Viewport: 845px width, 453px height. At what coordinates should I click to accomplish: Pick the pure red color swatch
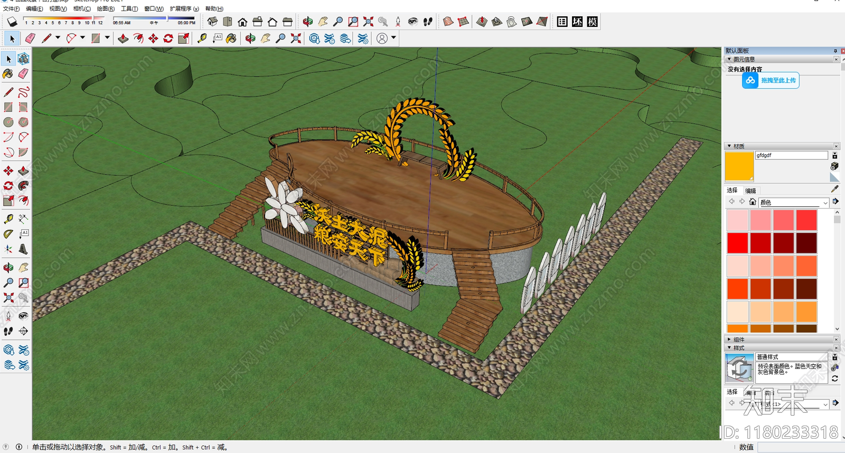(x=737, y=243)
